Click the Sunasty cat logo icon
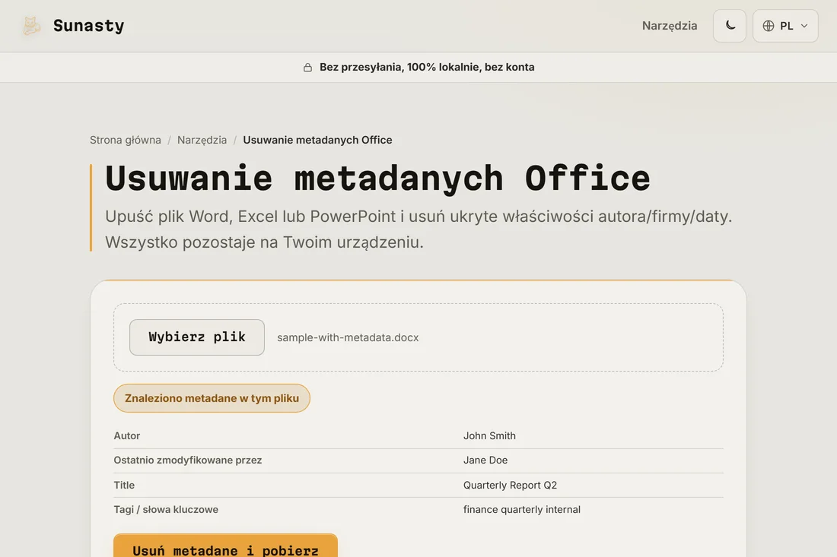The width and height of the screenshot is (837, 557). [31, 26]
